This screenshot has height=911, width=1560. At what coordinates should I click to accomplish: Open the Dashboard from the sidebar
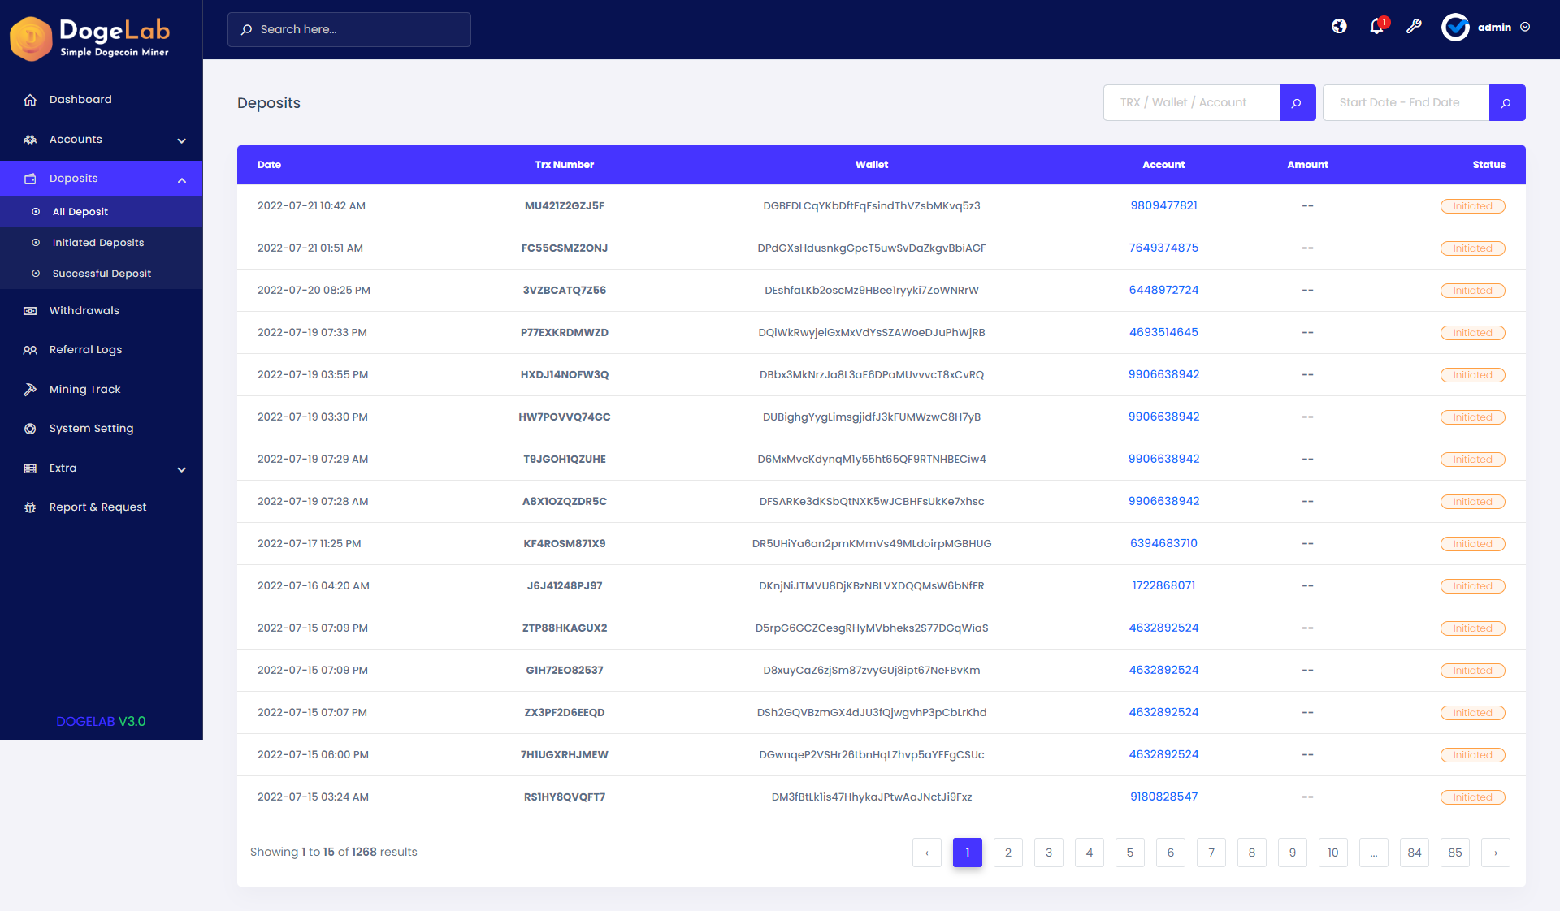80,99
